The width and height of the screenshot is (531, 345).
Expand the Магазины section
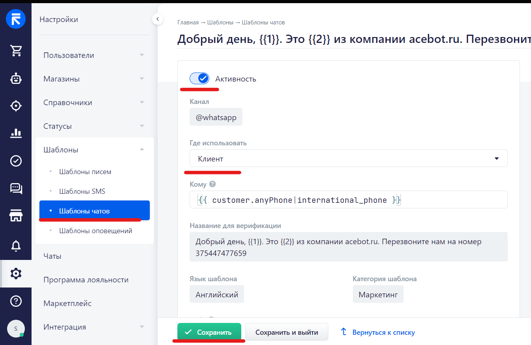pos(94,79)
